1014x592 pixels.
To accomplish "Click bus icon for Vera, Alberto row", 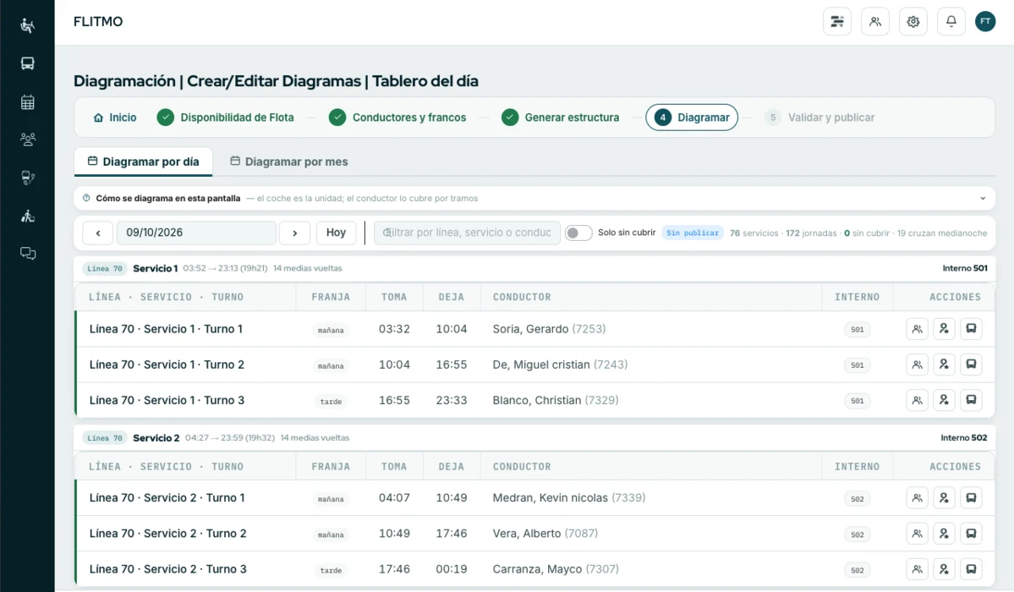I will pos(972,533).
